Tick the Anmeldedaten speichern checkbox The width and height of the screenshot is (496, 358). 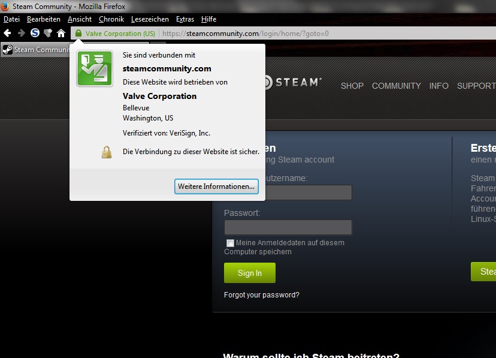[x=230, y=243]
